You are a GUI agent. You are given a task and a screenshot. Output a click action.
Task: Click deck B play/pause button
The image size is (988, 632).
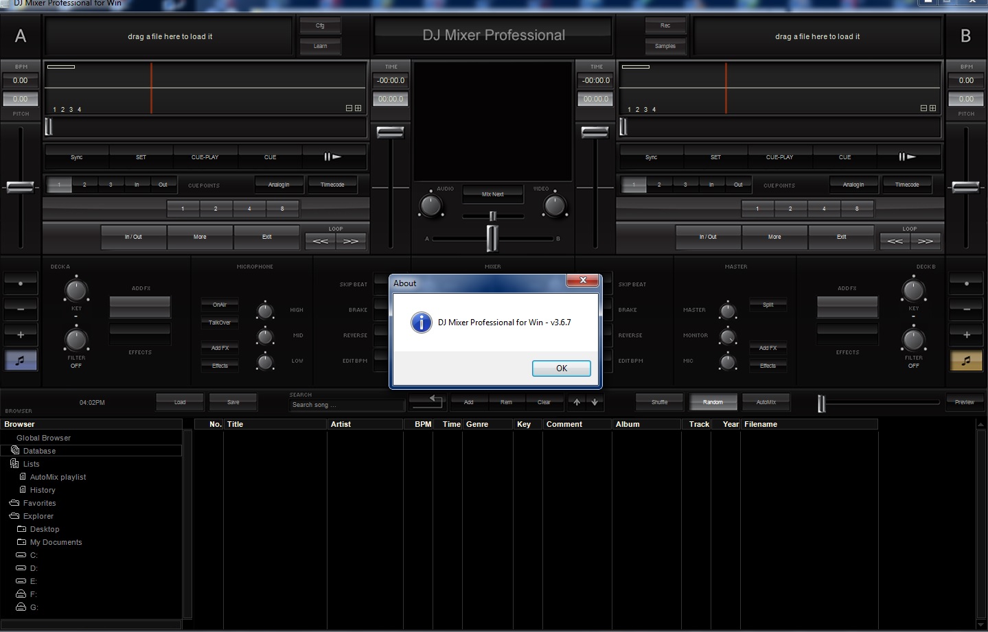tap(908, 157)
